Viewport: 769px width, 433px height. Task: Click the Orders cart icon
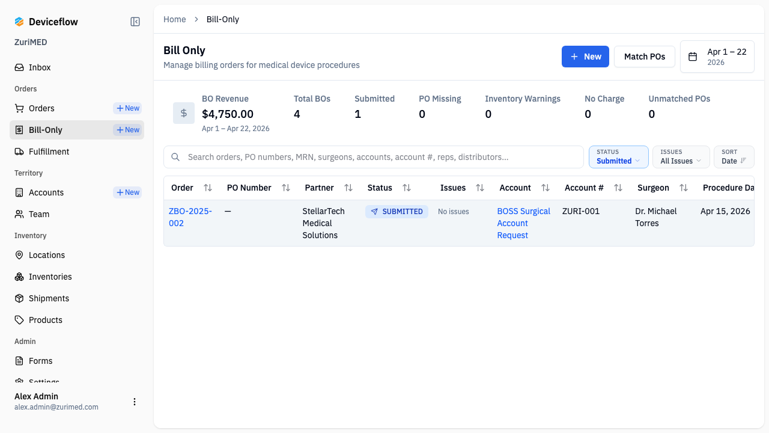click(x=19, y=108)
